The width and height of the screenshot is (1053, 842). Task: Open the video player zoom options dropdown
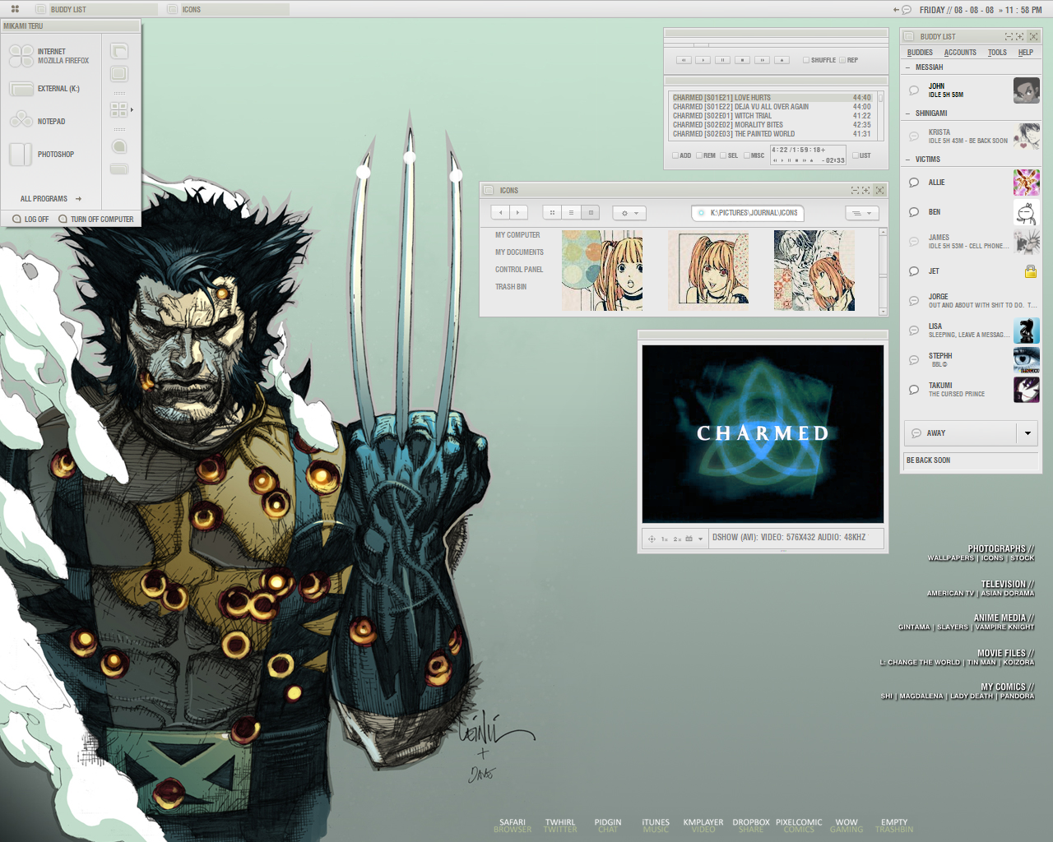click(700, 539)
